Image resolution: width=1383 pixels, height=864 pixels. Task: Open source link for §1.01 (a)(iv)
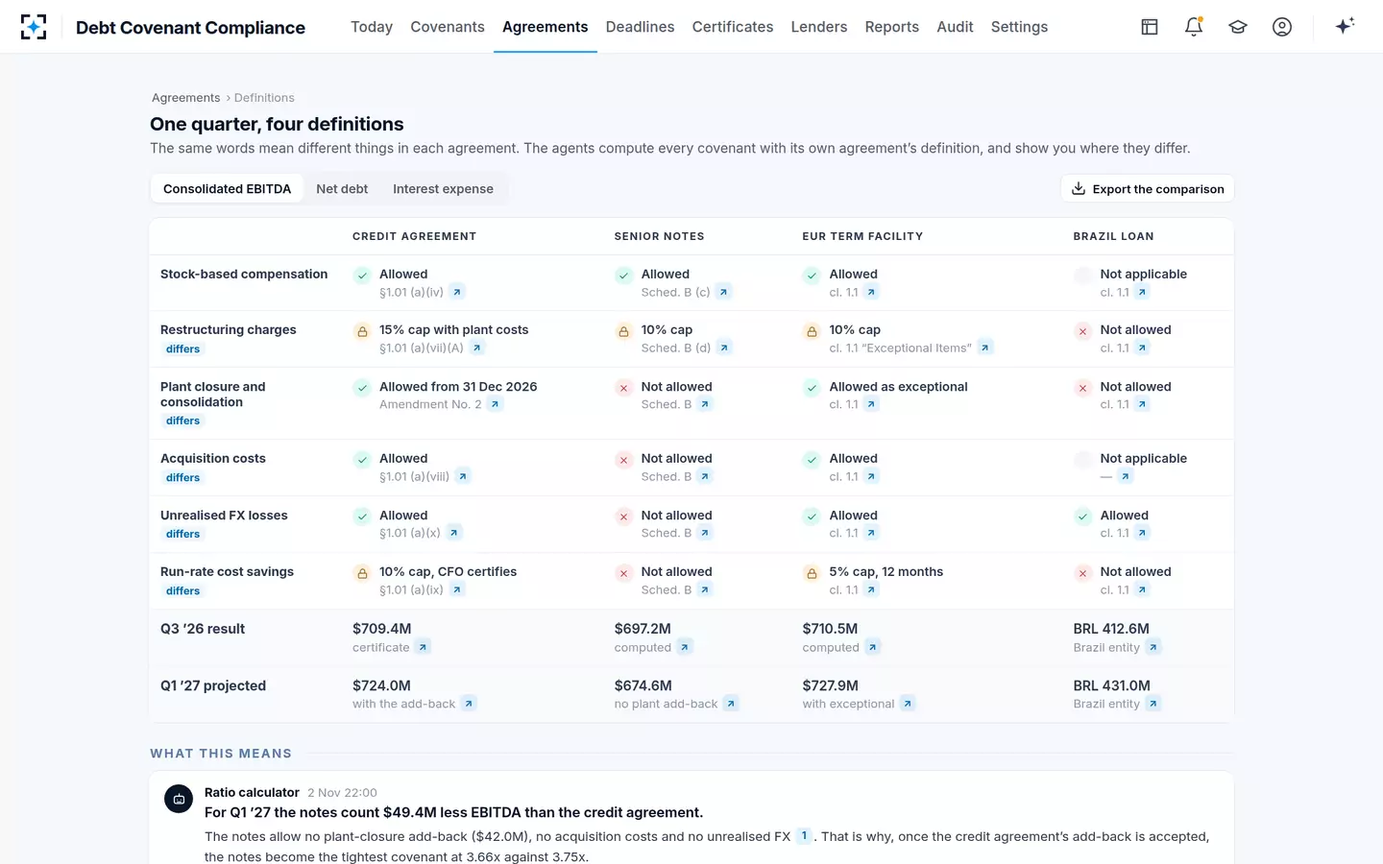click(x=457, y=292)
